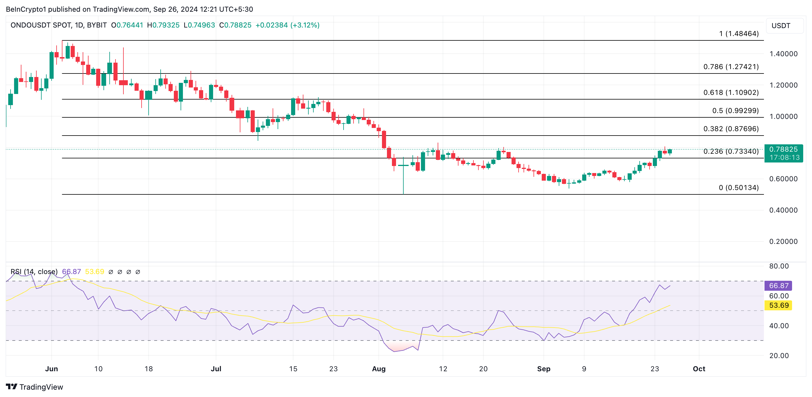Click the first ∅ symbol beside RSI values

coord(111,272)
